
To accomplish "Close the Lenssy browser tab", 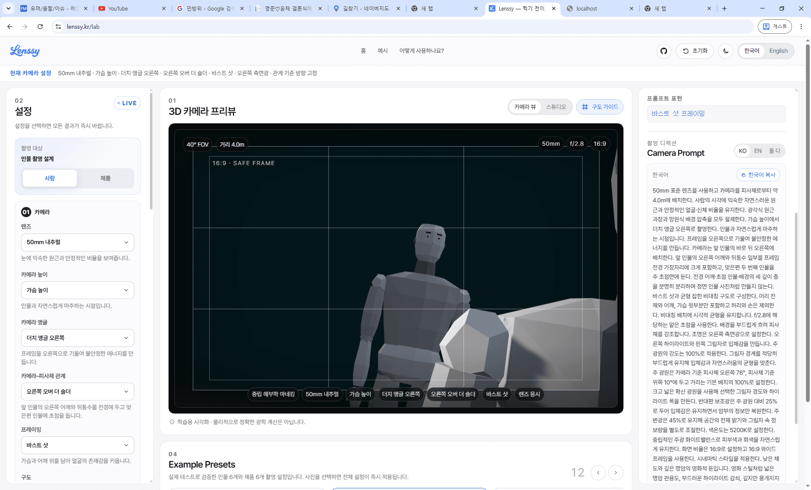I will [554, 8].
